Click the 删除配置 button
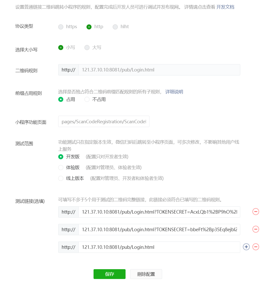 pos(146,274)
